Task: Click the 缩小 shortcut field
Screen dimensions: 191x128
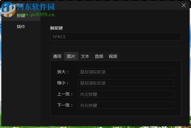Action: coord(126,83)
